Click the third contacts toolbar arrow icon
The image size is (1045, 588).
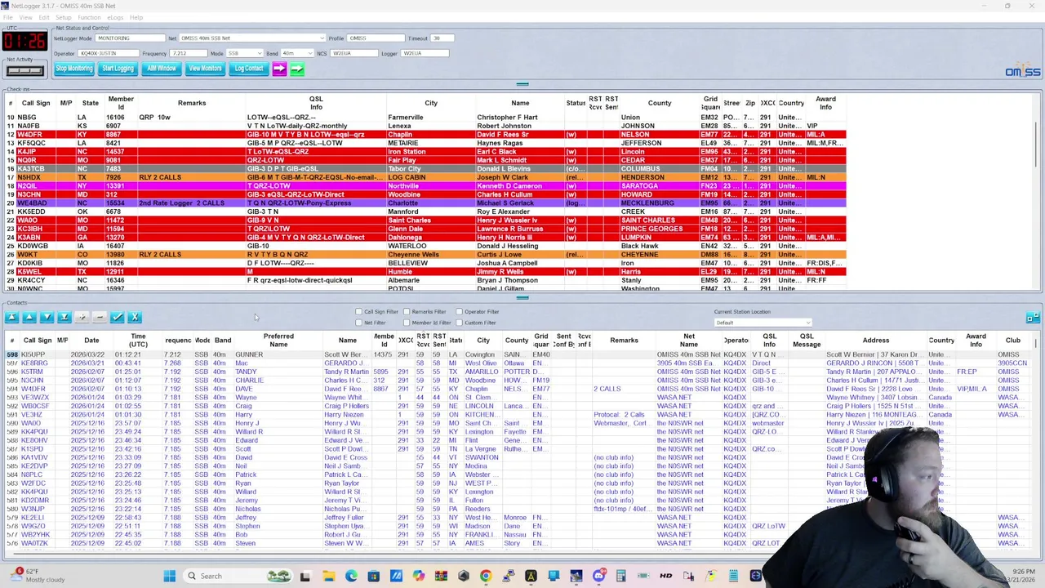47,318
